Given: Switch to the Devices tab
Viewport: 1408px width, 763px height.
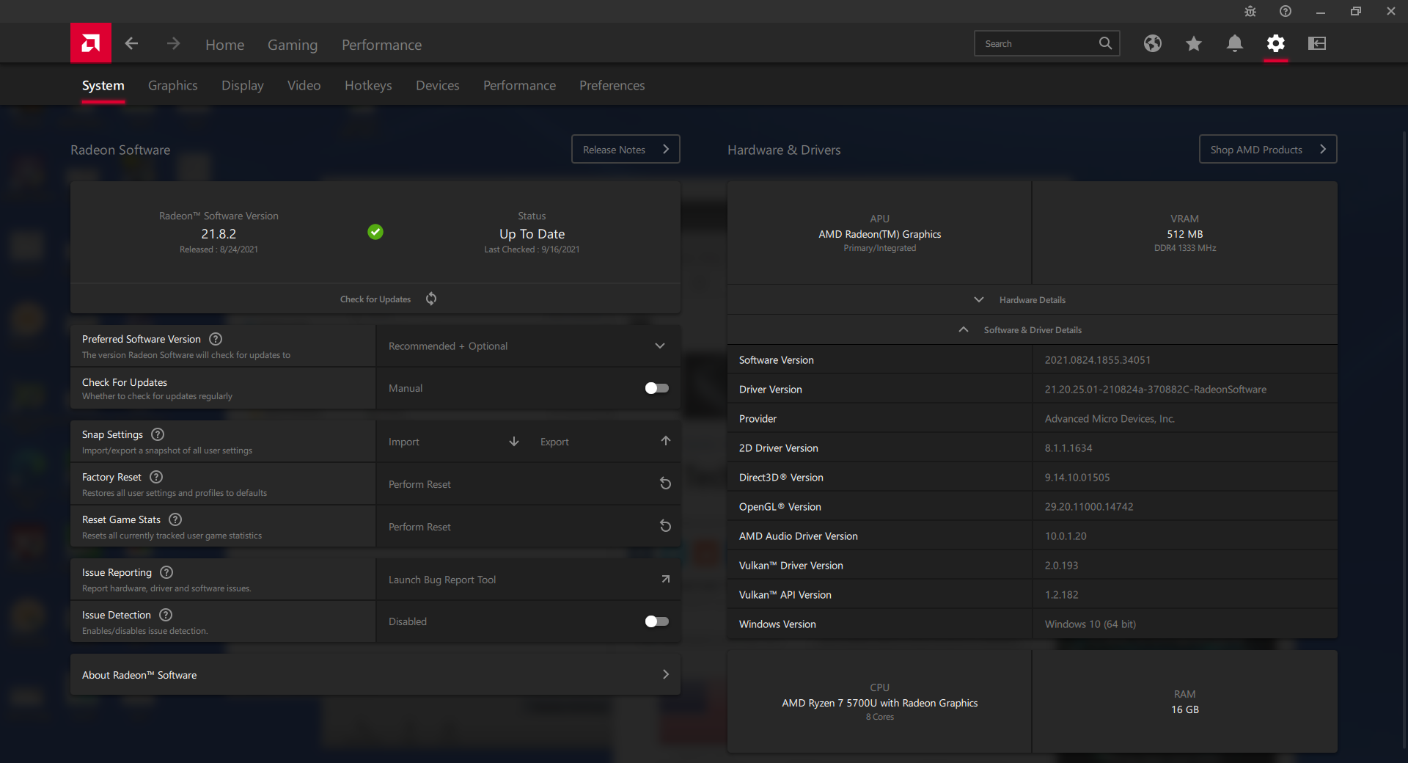Looking at the screenshot, I should pyautogui.click(x=438, y=85).
